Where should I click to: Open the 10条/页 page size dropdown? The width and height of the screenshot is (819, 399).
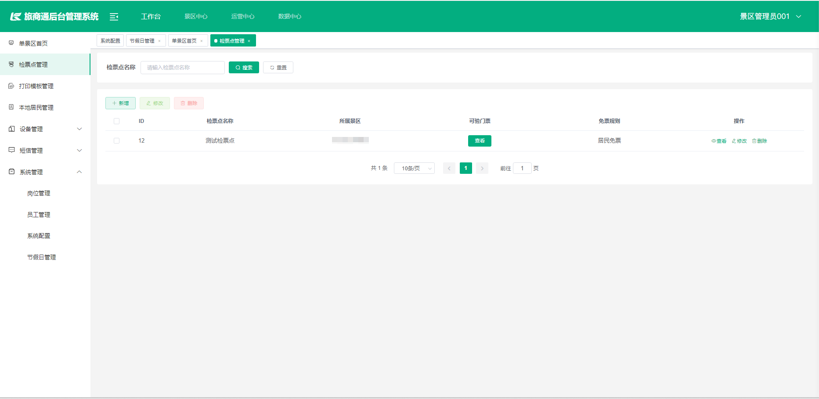click(x=414, y=168)
